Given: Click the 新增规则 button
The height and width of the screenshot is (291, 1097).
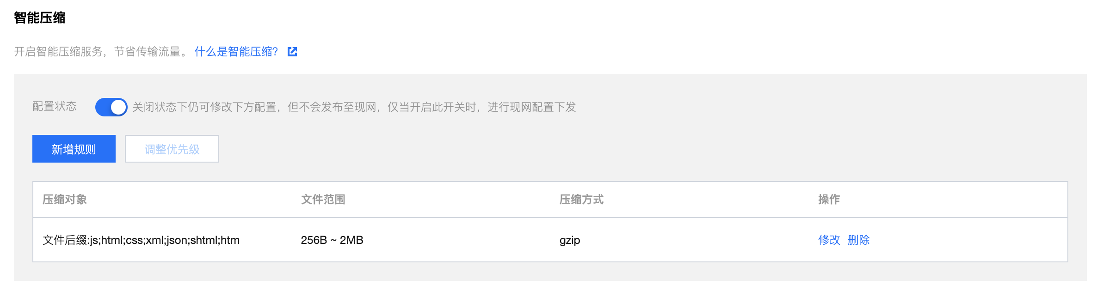Looking at the screenshot, I should [74, 149].
